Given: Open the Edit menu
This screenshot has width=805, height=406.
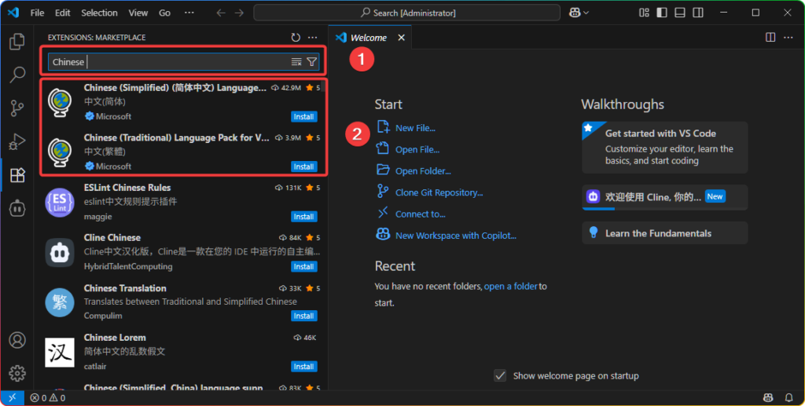Looking at the screenshot, I should click(63, 13).
